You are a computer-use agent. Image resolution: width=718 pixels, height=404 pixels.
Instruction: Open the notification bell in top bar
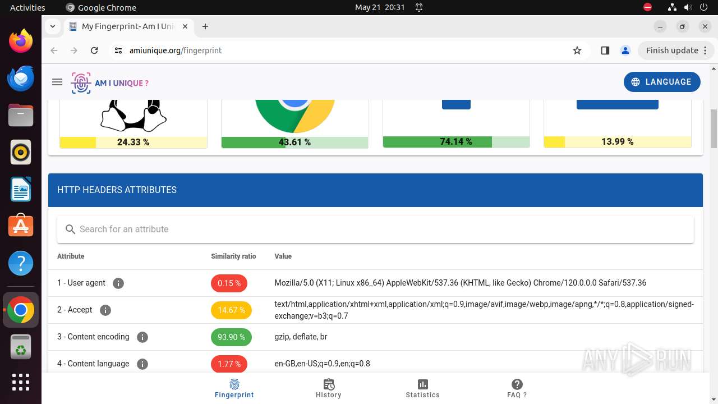pyautogui.click(x=419, y=8)
